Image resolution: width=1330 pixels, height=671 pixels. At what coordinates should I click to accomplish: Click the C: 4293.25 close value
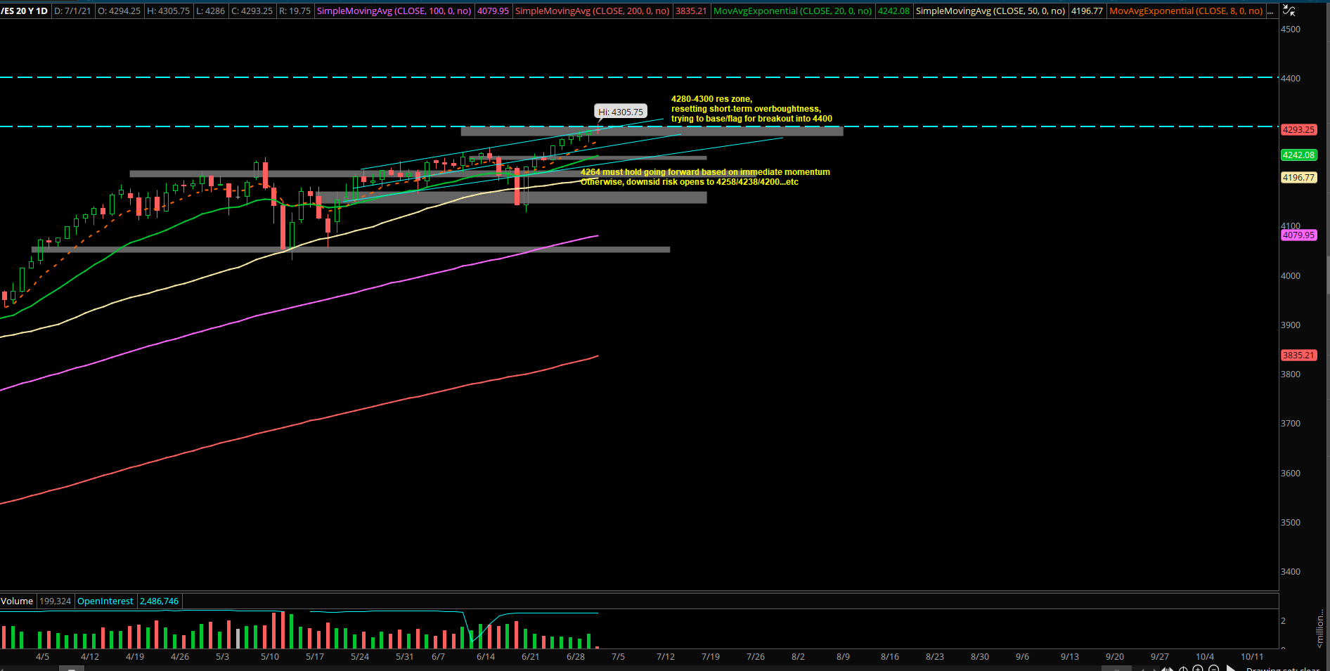click(x=252, y=11)
